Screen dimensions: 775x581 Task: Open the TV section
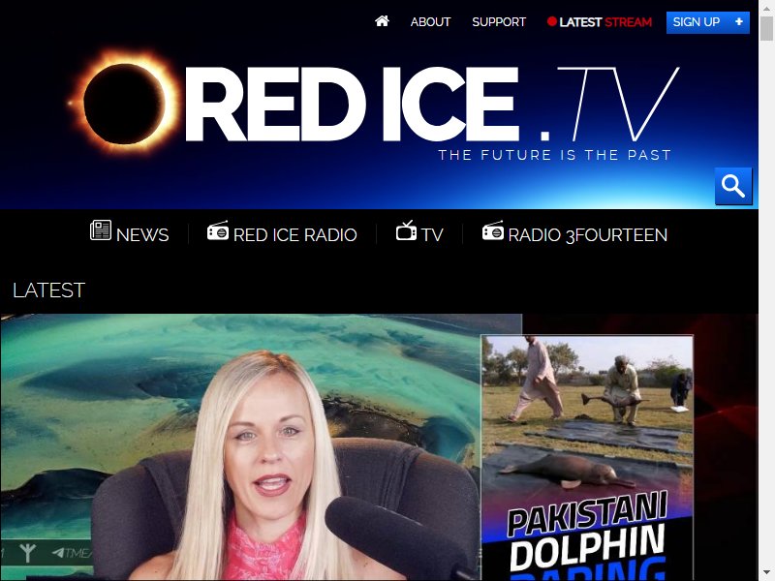pyautogui.click(x=419, y=232)
